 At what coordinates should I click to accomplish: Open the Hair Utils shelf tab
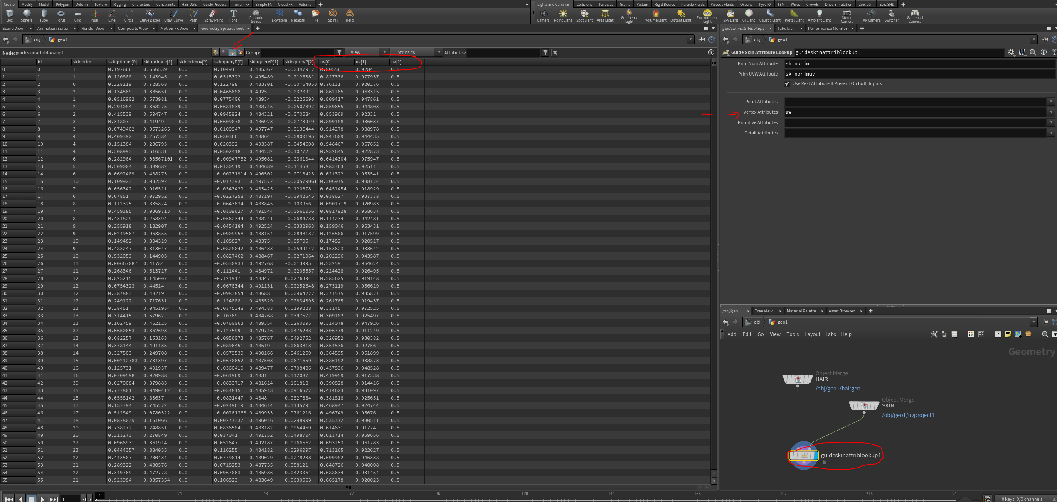[x=189, y=4]
